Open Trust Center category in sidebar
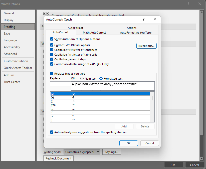 pos(12,82)
